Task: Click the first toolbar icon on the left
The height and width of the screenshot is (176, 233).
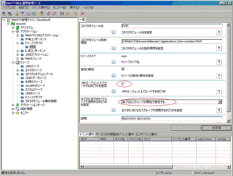Action: pyautogui.click(x=4, y=13)
